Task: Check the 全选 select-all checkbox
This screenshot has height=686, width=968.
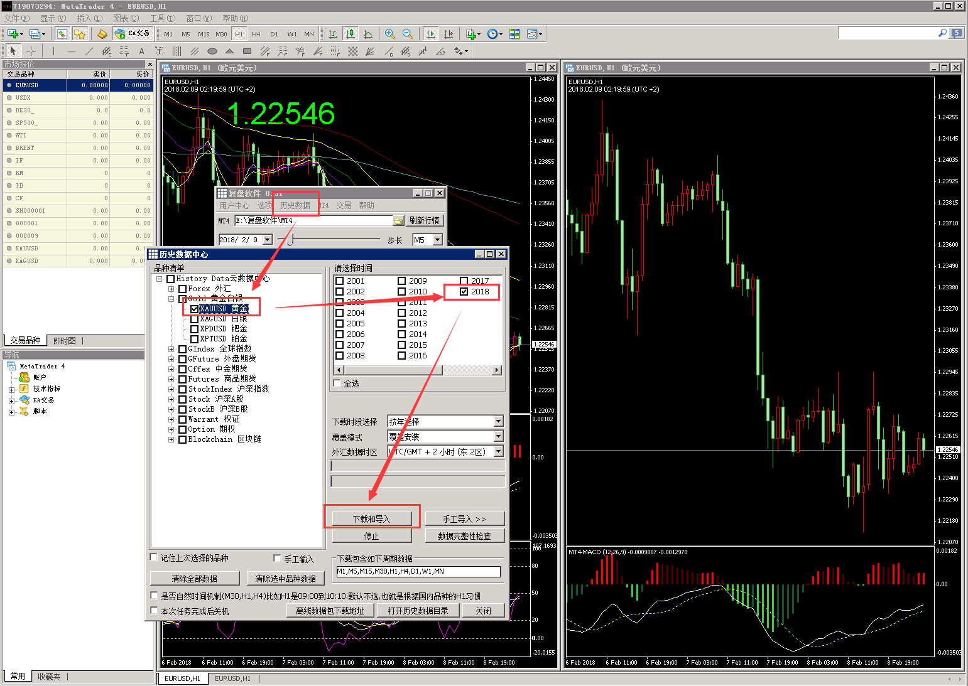Action: pyautogui.click(x=338, y=383)
